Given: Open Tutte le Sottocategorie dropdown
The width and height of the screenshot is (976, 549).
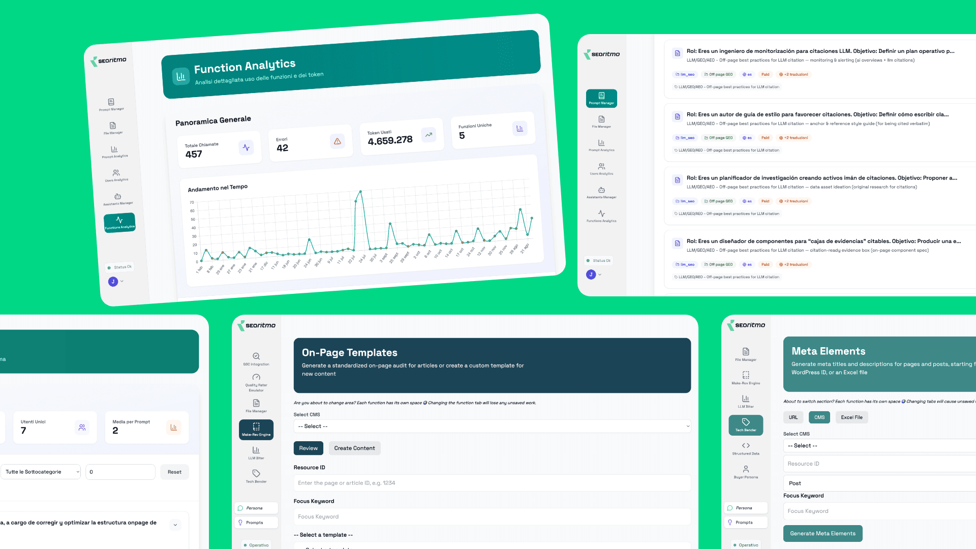Looking at the screenshot, I should [41, 472].
